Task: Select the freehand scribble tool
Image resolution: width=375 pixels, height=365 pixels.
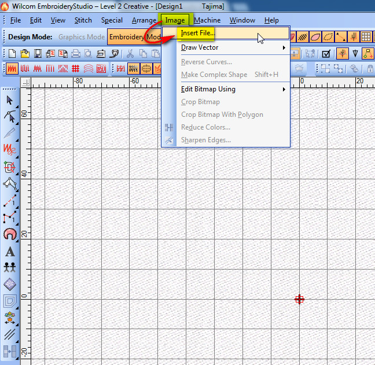Action: (x=10, y=149)
